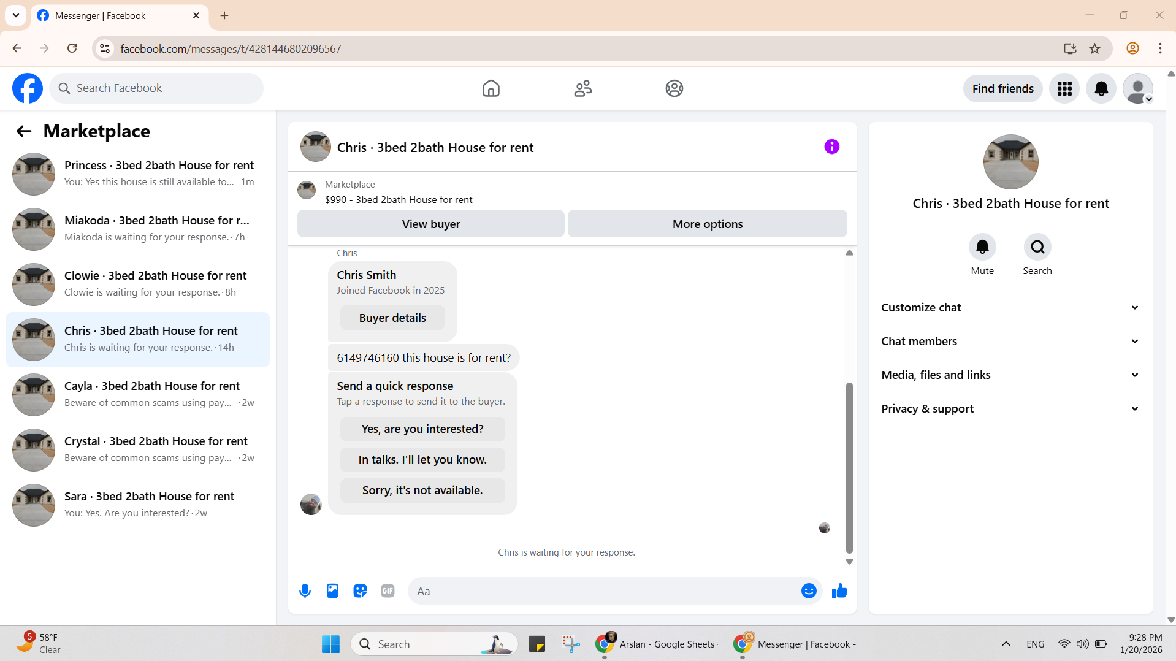Select Chris conversation in chat list

pos(138,340)
